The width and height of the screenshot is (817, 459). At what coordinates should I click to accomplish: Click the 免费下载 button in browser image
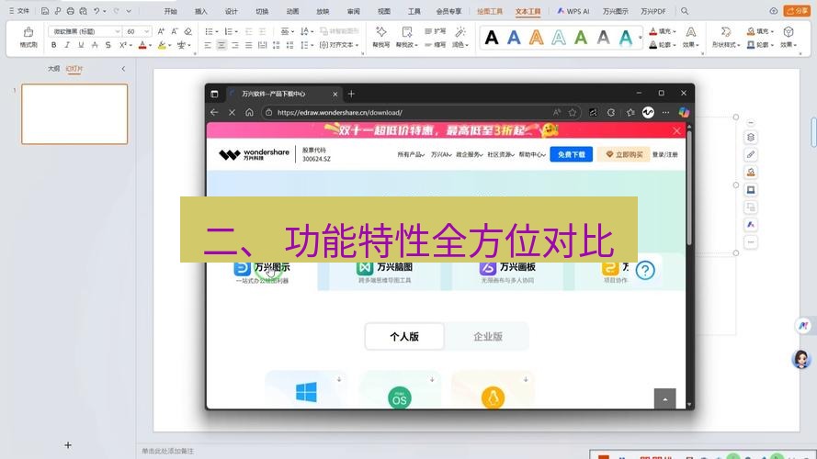(571, 154)
